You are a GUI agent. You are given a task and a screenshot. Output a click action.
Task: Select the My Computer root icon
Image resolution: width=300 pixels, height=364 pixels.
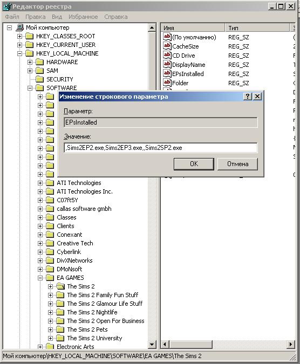(x=20, y=28)
